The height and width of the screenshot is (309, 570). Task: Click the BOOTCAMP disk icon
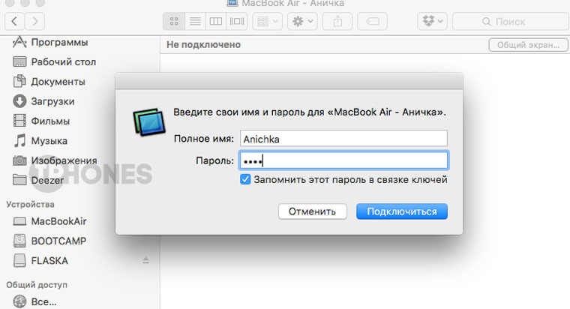(x=19, y=241)
